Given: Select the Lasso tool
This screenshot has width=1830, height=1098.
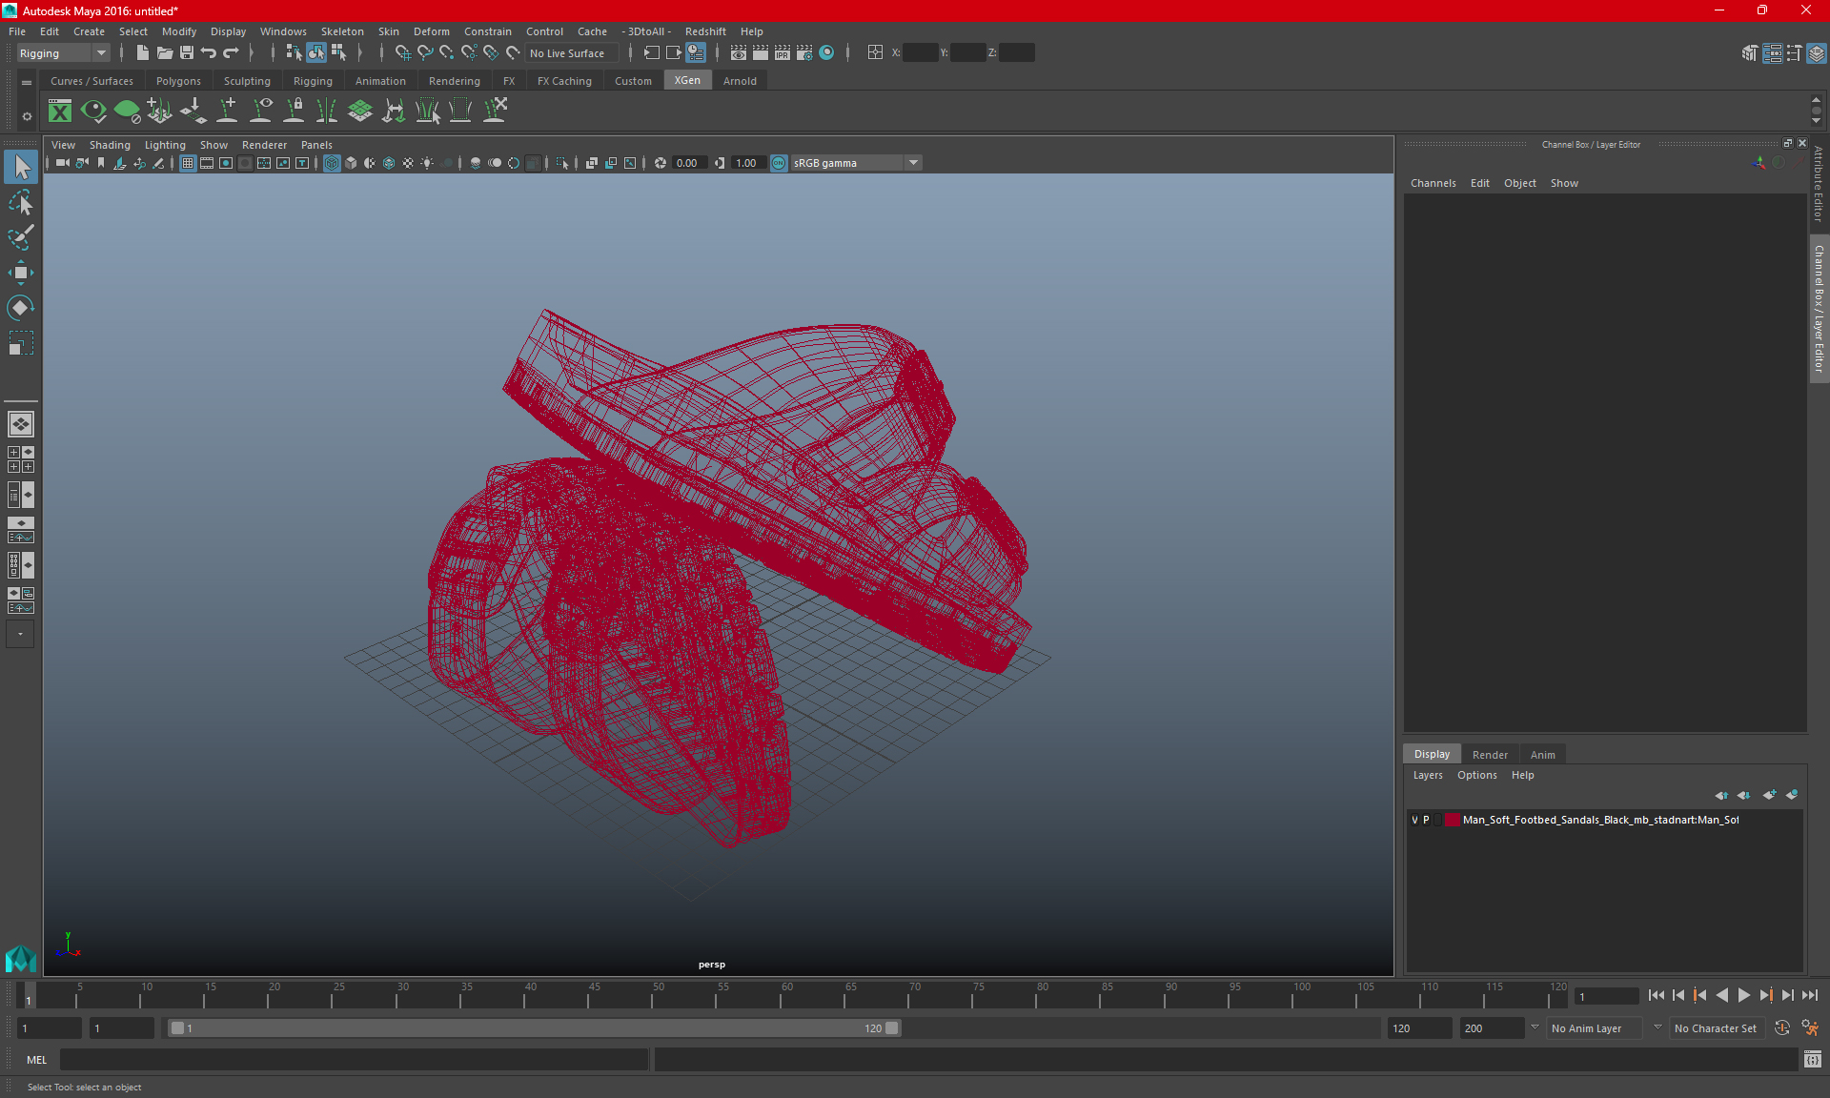Looking at the screenshot, I should pyautogui.click(x=20, y=203).
